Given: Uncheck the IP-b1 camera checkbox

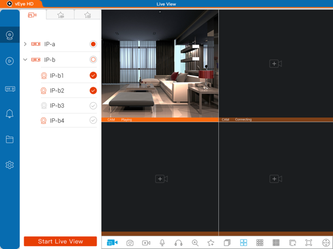Looking at the screenshot, I should click(93, 75).
